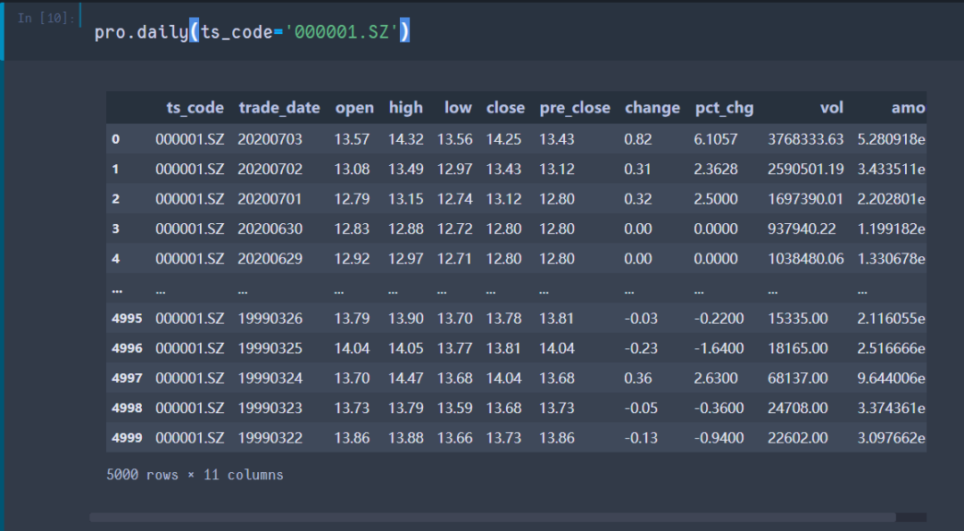
Task: Click pct_chg value -0.9400
Action: [x=719, y=437]
